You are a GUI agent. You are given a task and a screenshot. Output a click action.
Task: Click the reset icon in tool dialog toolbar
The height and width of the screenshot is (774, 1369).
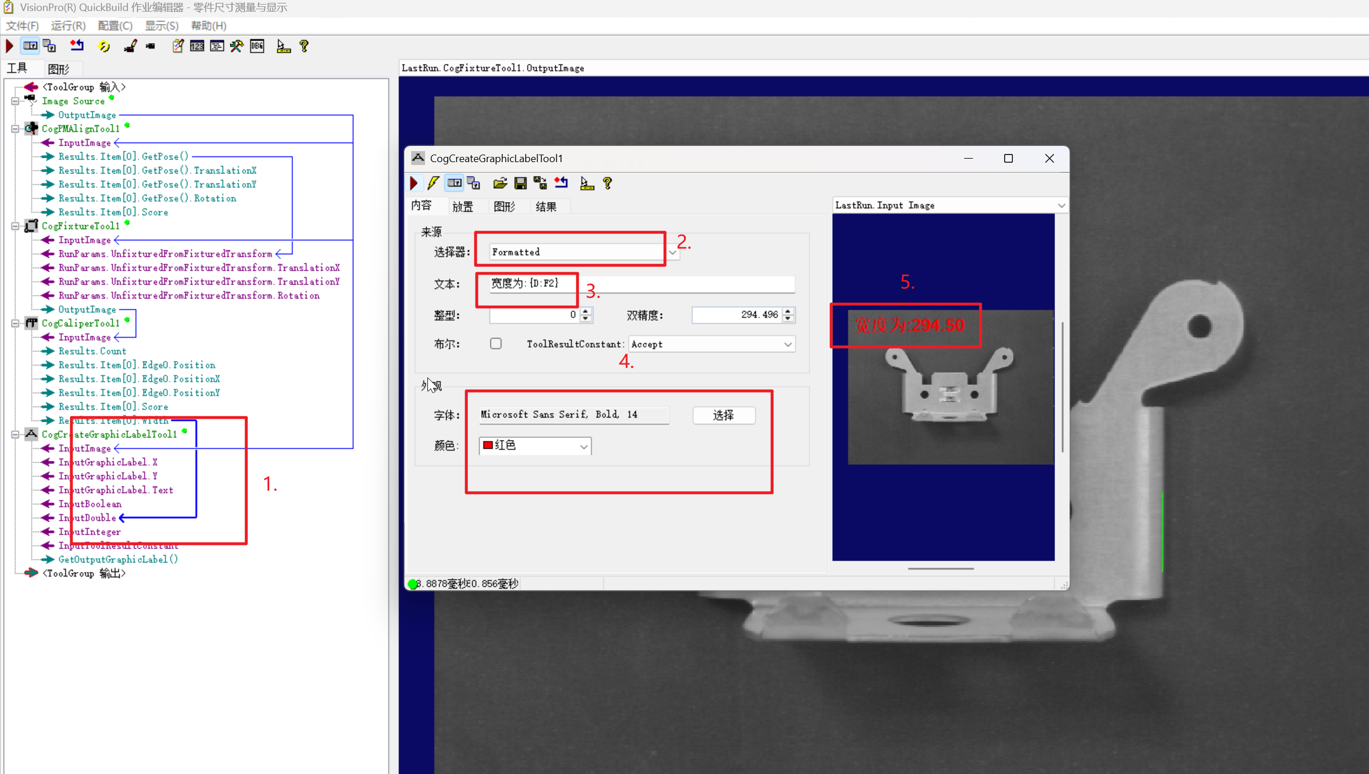561,184
